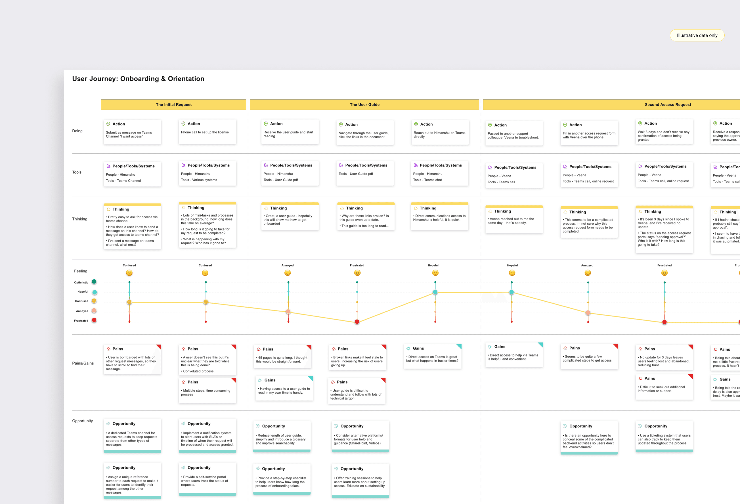Click the Gains icon on the 'Direct access on Teams is great' card
Image resolution: width=740 pixels, height=504 pixels.
[408, 348]
